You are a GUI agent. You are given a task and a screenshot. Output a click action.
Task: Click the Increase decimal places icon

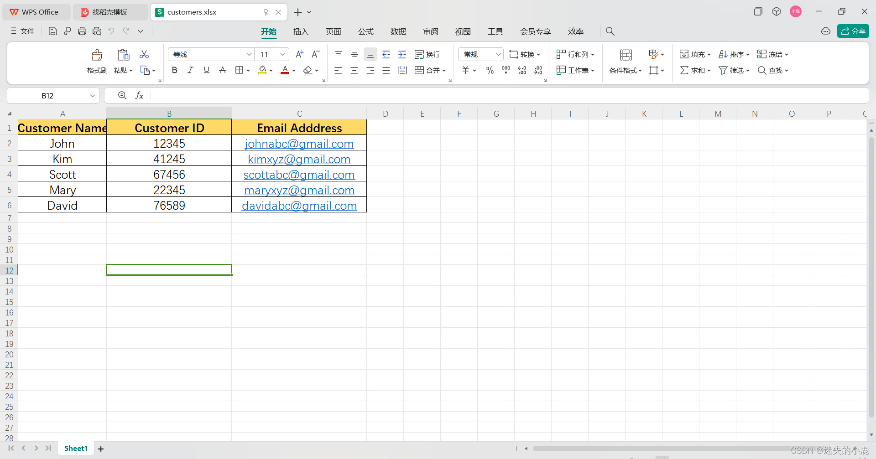coord(522,70)
